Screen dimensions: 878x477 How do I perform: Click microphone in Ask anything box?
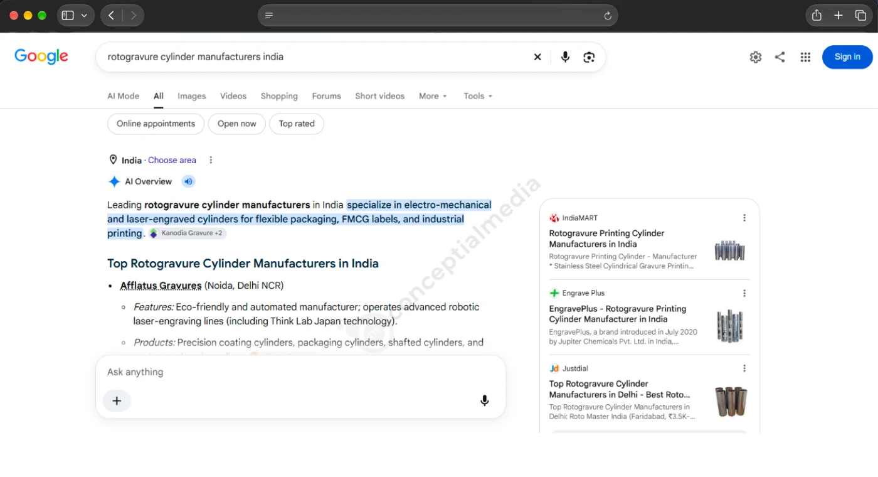(x=484, y=400)
